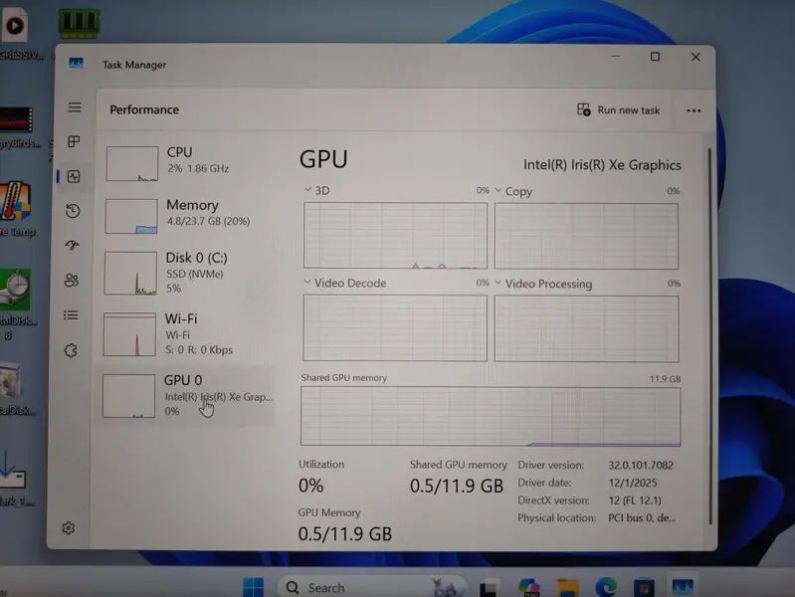
Task: Select the Memory performance entry
Action: tap(187, 216)
